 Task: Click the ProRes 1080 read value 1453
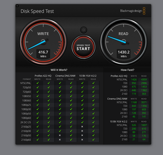[x=144, y=87]
